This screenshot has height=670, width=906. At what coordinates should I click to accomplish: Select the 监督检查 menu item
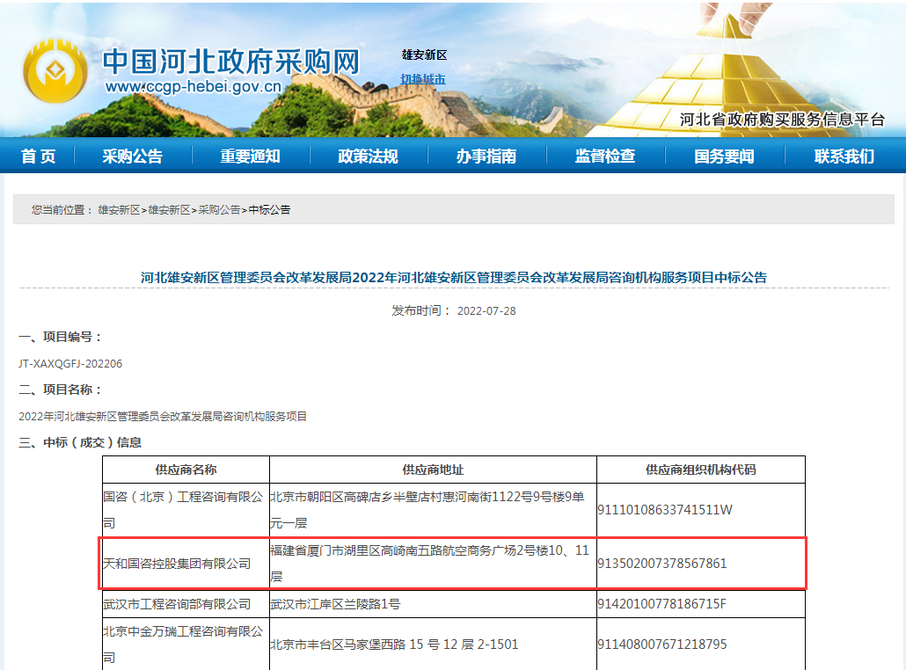coord(605,156)
